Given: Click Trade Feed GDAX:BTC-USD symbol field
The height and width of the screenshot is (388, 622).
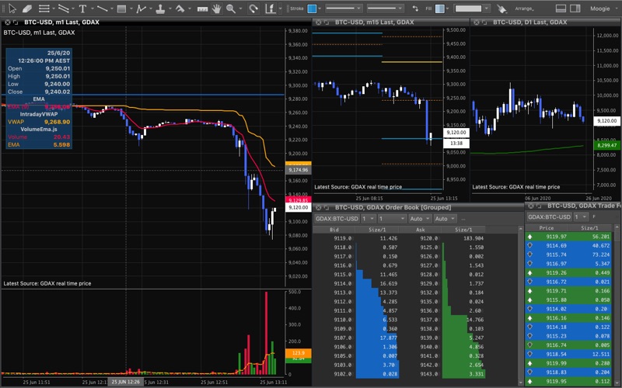Looking at the screenshot, I should pos(550,217).
